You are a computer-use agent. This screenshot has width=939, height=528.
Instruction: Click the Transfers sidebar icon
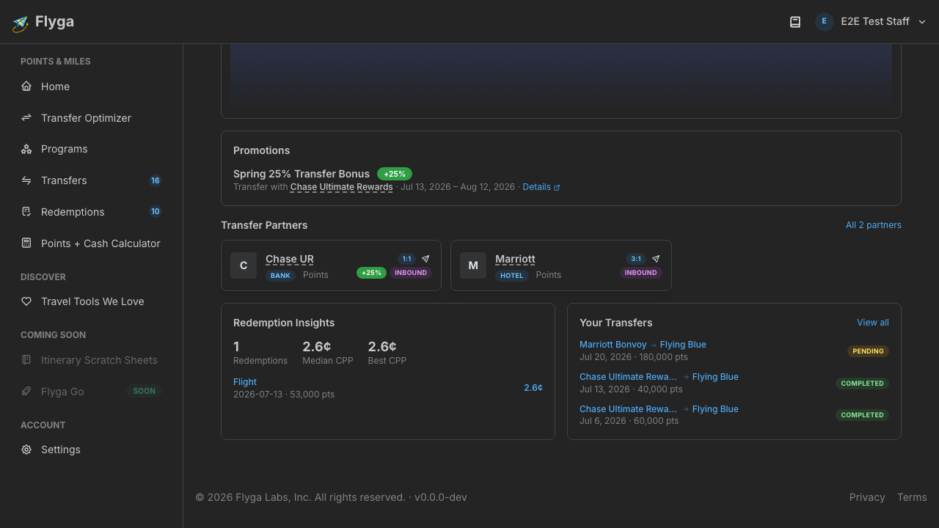pos(26,180)
